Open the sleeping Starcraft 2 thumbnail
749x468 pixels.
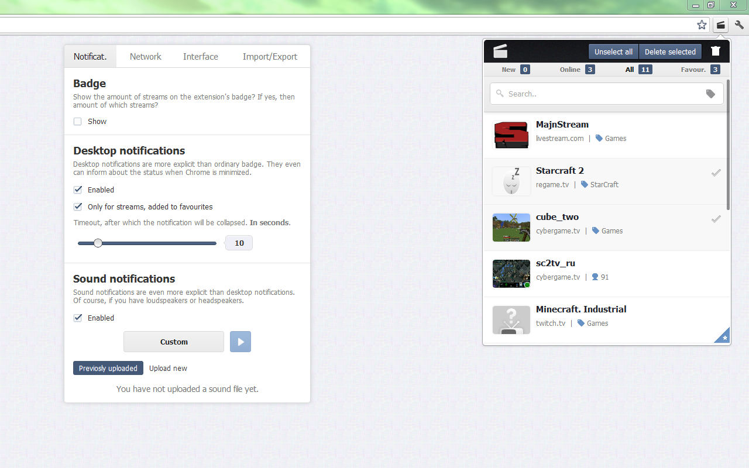[x=511, y=181]
